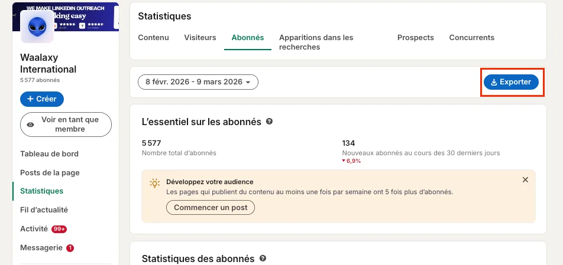
Task: Dismiss the Développez votre audience banner
Action: (525, 180)
